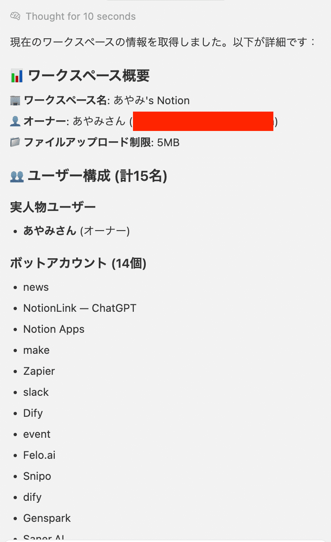Click the 実人物ユーザー subheading
This screenshot has width=331, height=542.
coord(53,207)
